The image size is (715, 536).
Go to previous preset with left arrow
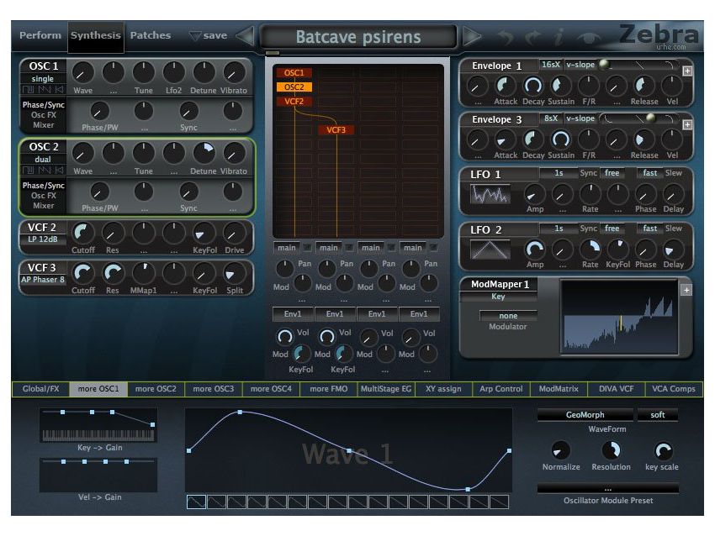[246, 36]
